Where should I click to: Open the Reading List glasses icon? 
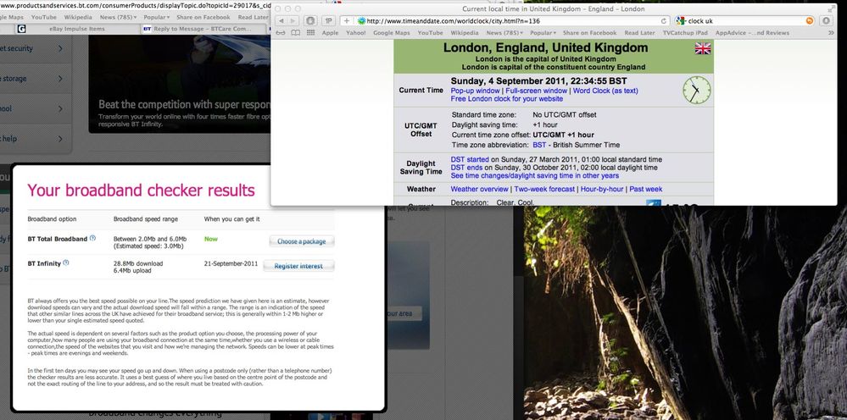279,33
